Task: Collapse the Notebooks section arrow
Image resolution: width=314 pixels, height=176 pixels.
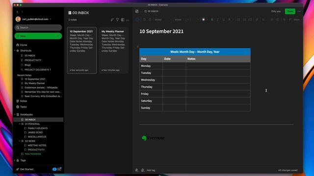Action: pos(15,114)
